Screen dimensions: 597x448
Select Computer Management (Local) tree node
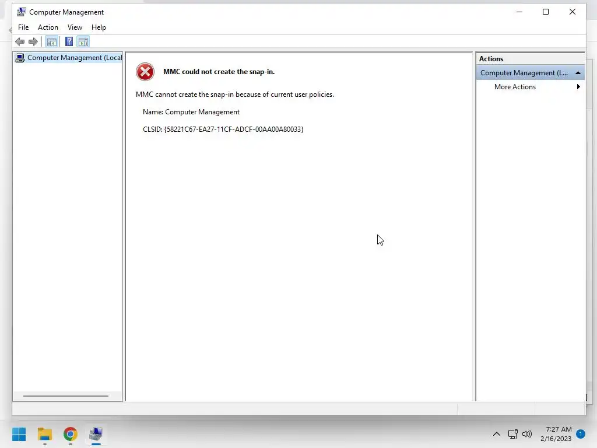69,58
